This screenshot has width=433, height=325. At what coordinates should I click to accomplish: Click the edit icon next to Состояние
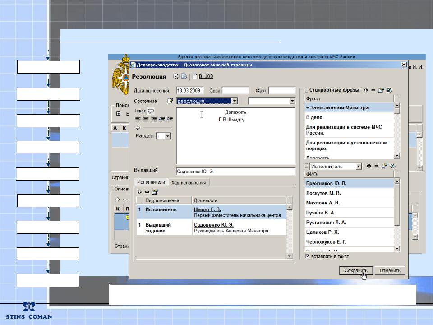coord(170,101)
